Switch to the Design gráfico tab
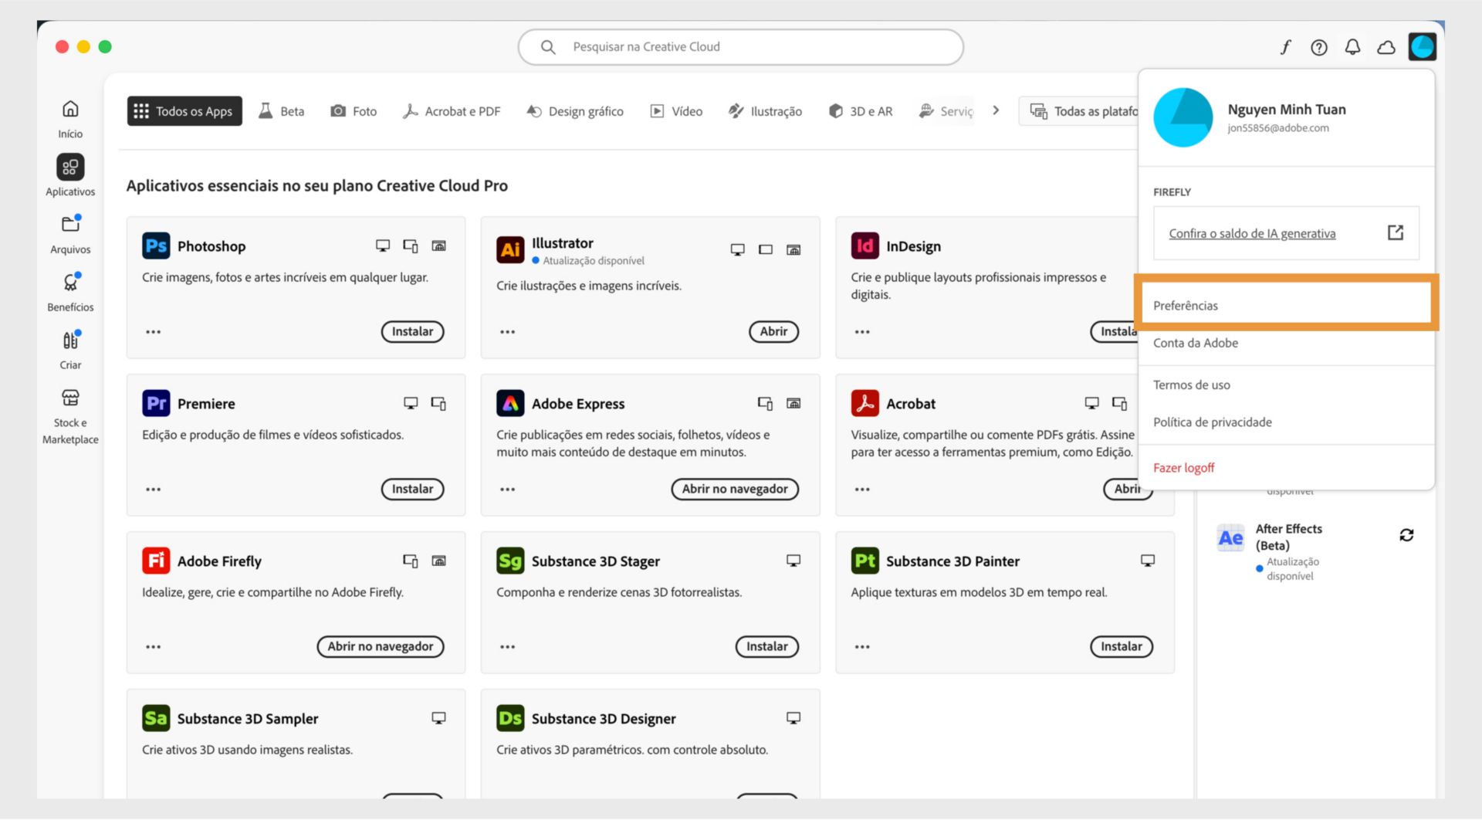 [575, 111]
